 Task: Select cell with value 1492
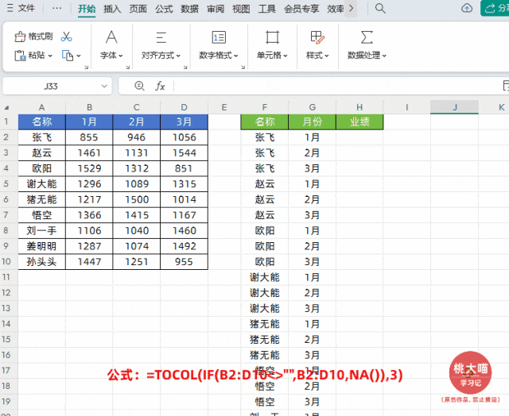184,246
